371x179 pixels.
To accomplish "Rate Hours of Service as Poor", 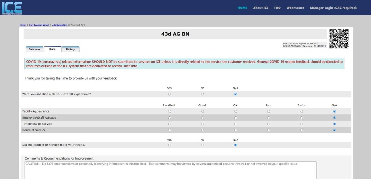I will click(268, 130).
